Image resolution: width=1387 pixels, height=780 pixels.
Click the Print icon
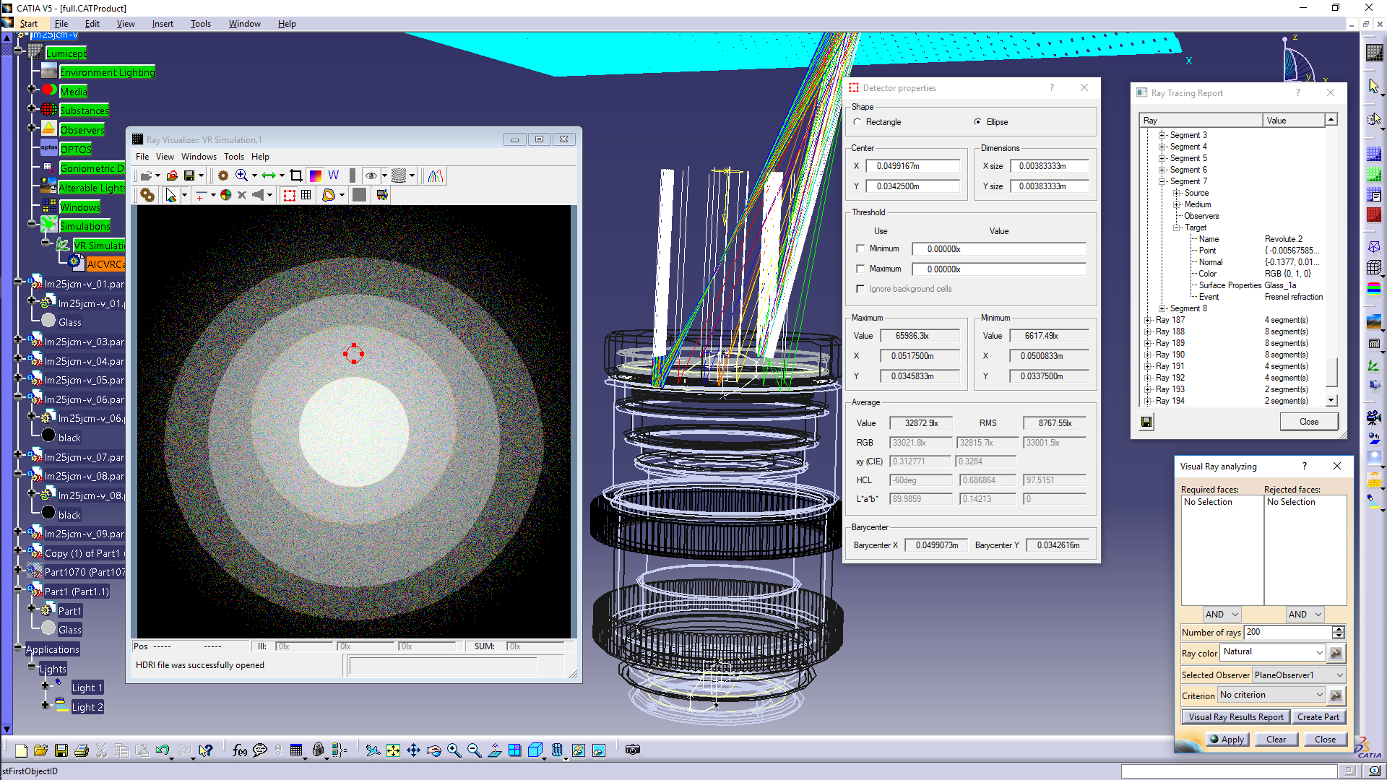click(x=82, y=750)
